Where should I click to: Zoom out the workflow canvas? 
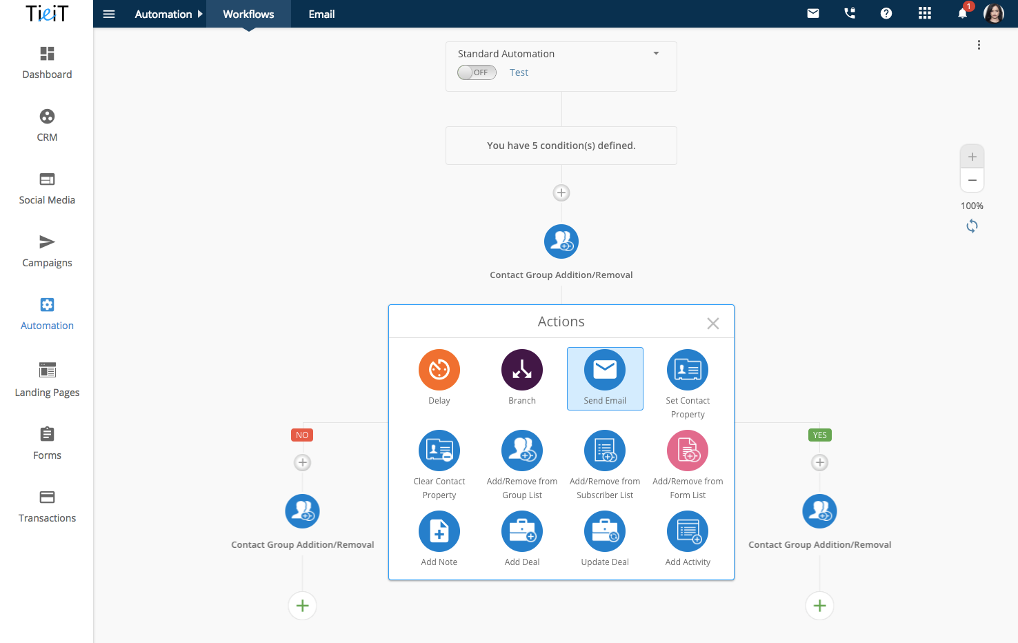[972, 180]
